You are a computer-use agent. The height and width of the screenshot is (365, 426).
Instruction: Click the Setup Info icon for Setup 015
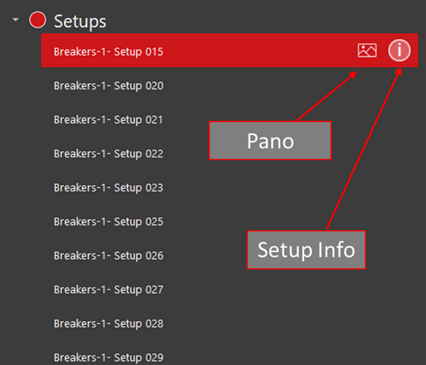click(x=400, y=50)
